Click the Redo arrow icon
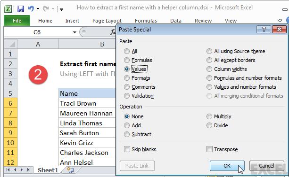 click(x=46, y=8)
